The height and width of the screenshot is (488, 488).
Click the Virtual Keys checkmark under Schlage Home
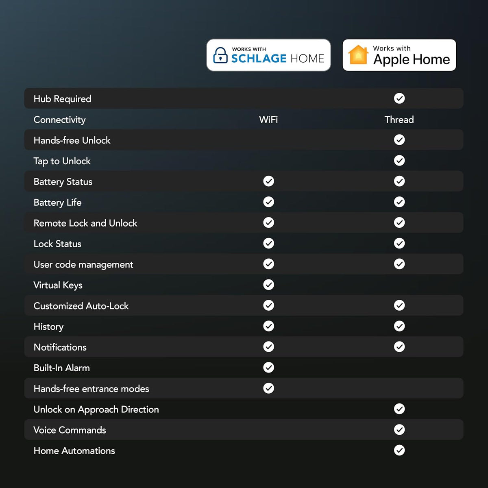point(268,285)
